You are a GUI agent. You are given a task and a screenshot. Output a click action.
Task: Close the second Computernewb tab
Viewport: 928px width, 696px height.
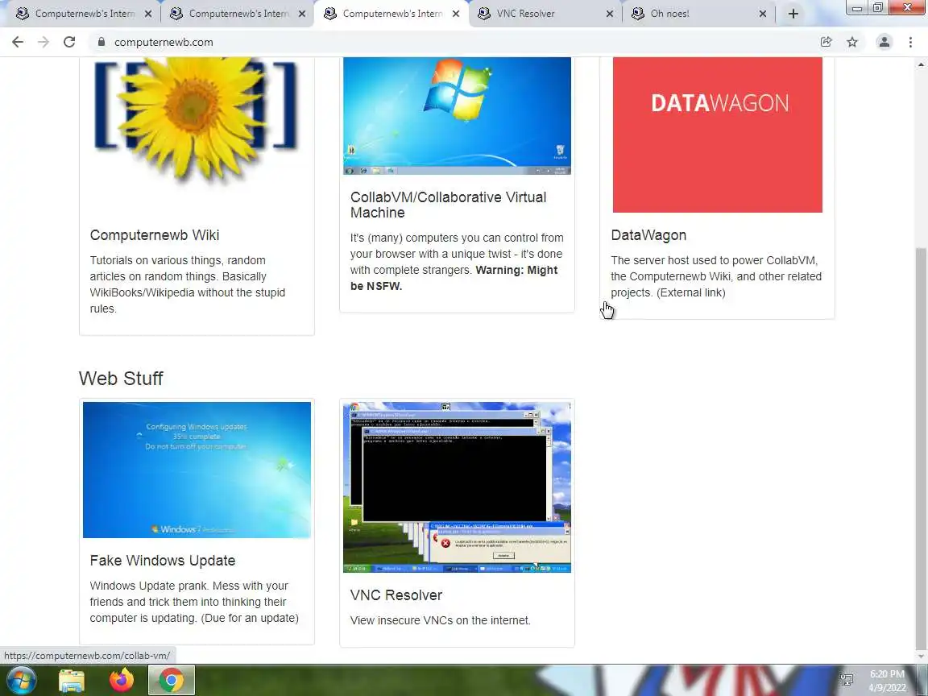pos(302,14)
